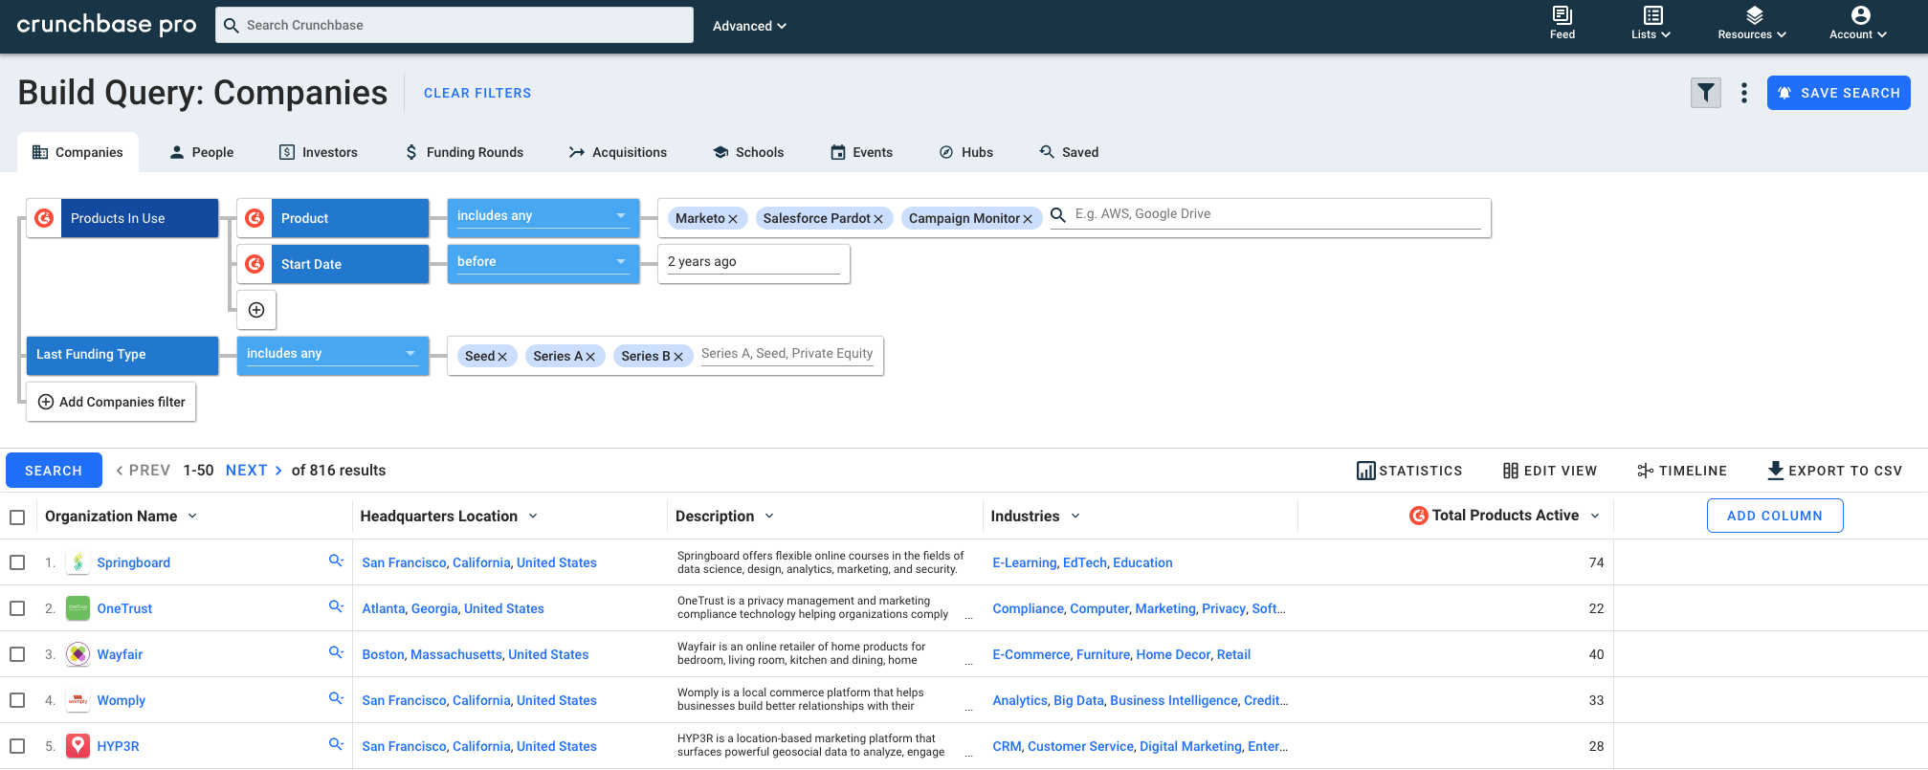Image resolution: width=1928 pixels, height=770 pixels.
Task: Open the Lists menu
Action: pos(1651,23)
